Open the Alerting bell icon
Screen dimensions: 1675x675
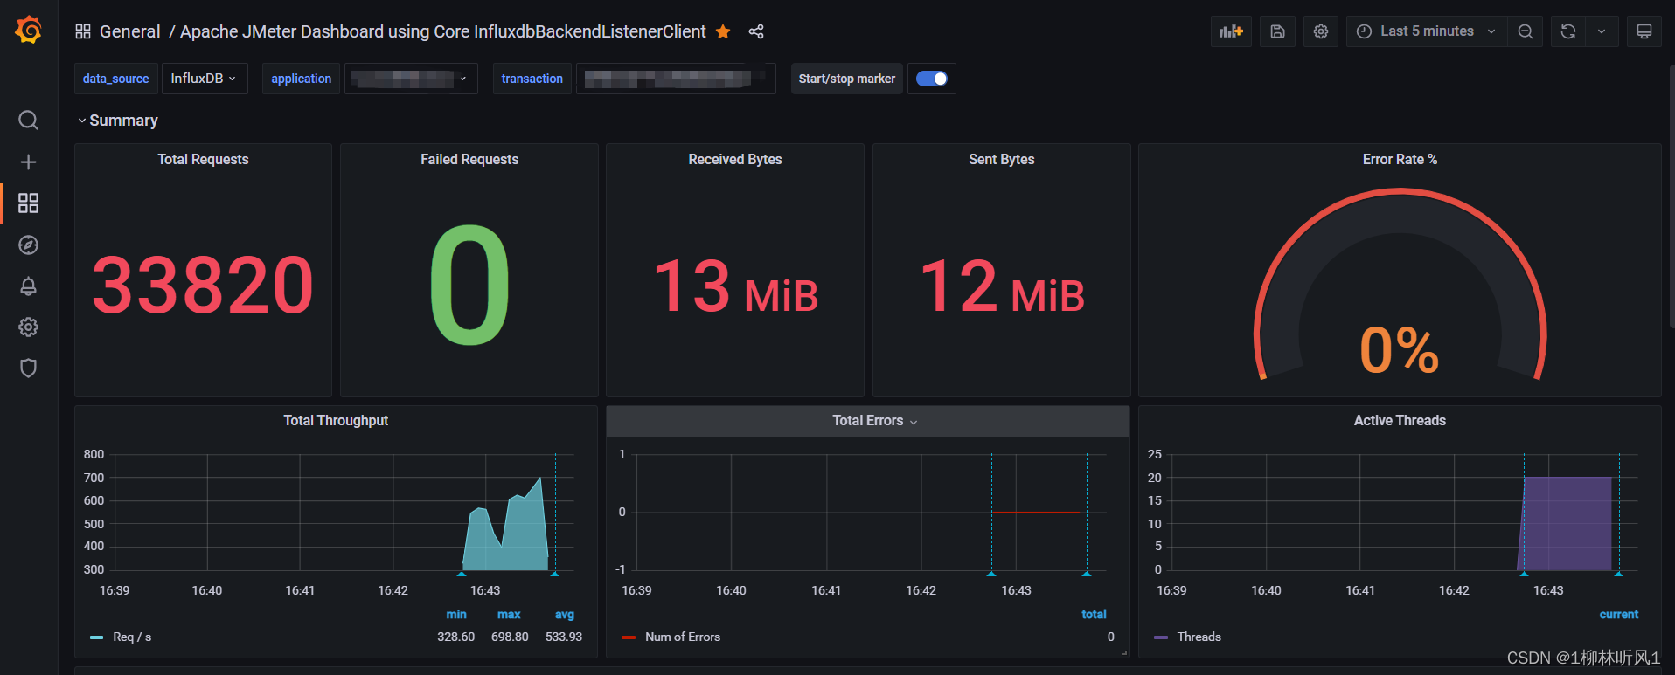point(28,286)
